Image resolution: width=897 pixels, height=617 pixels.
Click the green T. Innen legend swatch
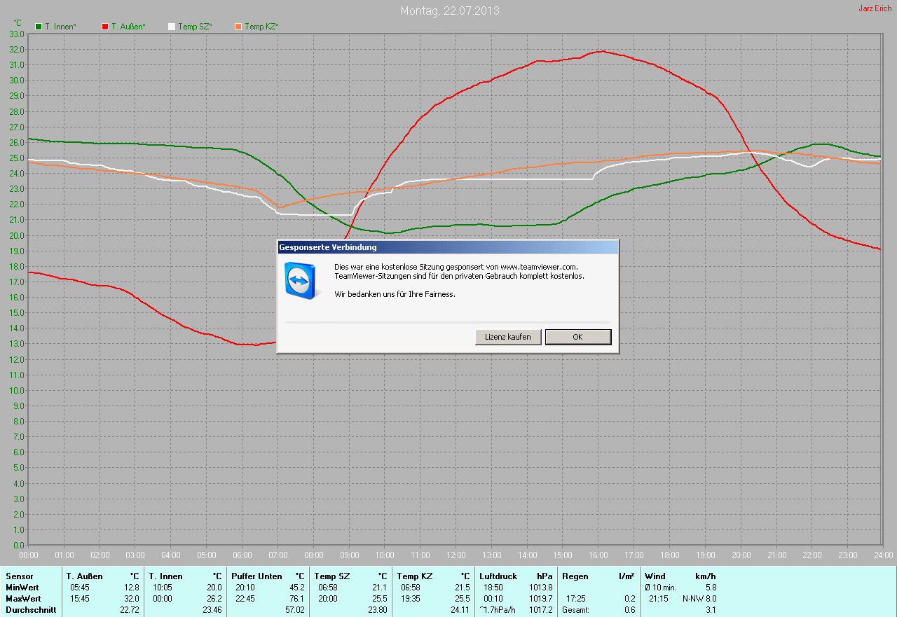39,27
